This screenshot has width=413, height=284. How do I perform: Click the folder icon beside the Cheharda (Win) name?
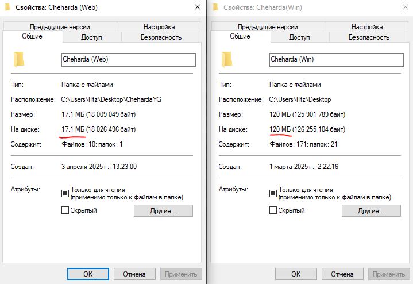[x=227, y=59]
